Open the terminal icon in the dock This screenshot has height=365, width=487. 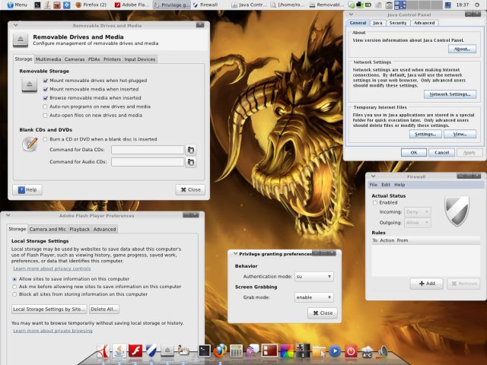(x=204, y=351)
